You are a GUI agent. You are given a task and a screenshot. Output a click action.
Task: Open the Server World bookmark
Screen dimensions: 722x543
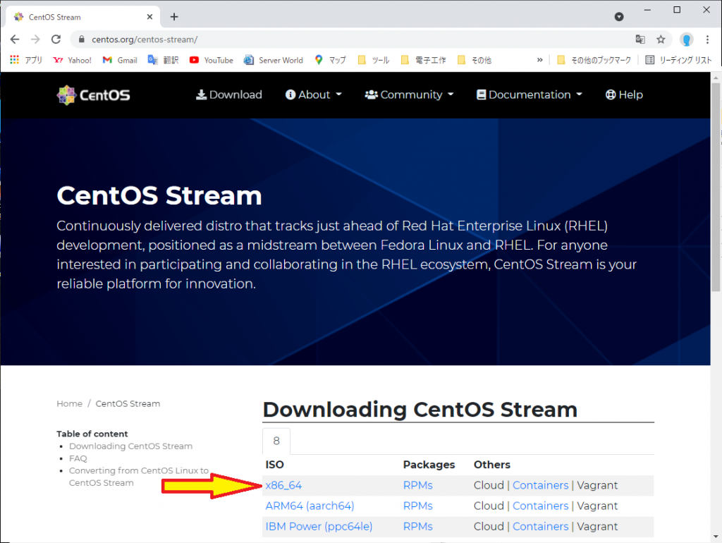point(274,60)
